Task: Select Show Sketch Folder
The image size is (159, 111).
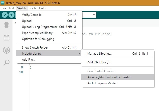Action: pos(49,48)
